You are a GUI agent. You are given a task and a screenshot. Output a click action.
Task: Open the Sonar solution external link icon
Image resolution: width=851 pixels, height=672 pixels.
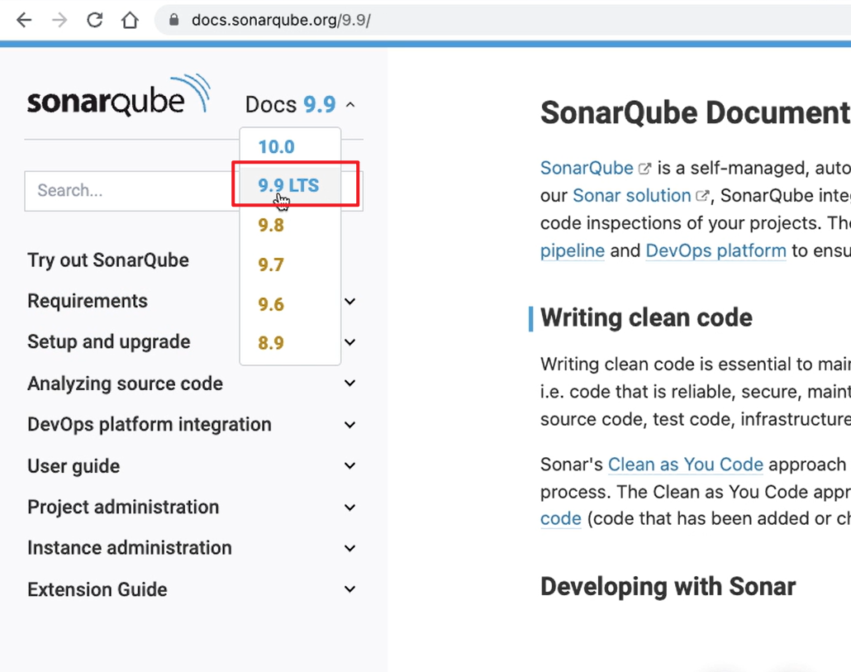pyautogui.click(x=702, y=196)
